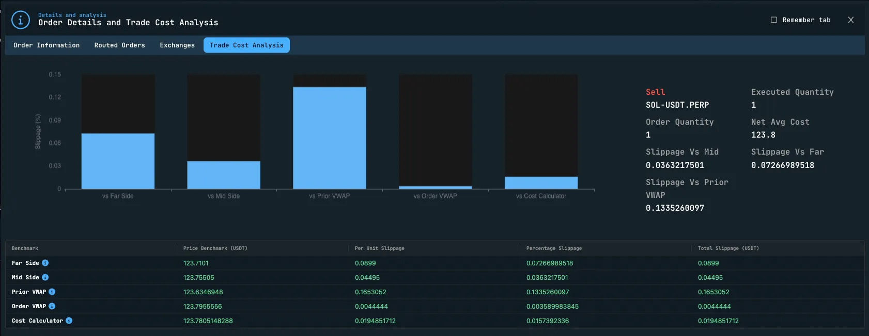The width and height of the screenshot is (869, 336).
Task: Click the red Sell side label
Action: pyautogui.click(x=655, y=92)
